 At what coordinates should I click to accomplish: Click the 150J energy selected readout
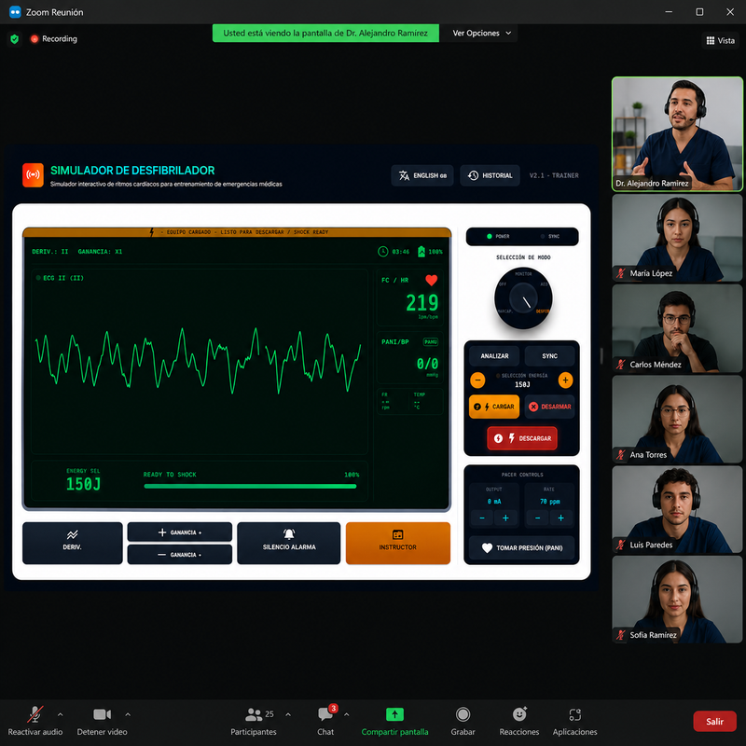tap(83, 484)
